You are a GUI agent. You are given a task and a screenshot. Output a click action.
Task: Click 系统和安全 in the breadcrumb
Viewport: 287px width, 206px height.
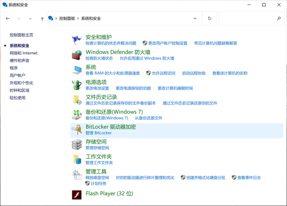(91, 19)
